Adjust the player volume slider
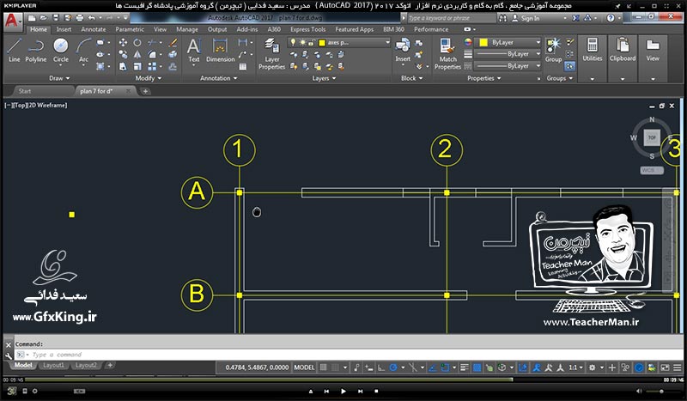Viewport: 687px width, 401px height. (x=660, y=391)
